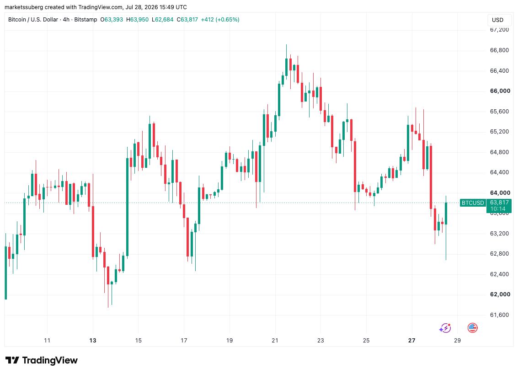The height and width of the screenshot is (374, 518).
Task: Click the US flag economic calendar icon
Action: (x=472, y=328)
